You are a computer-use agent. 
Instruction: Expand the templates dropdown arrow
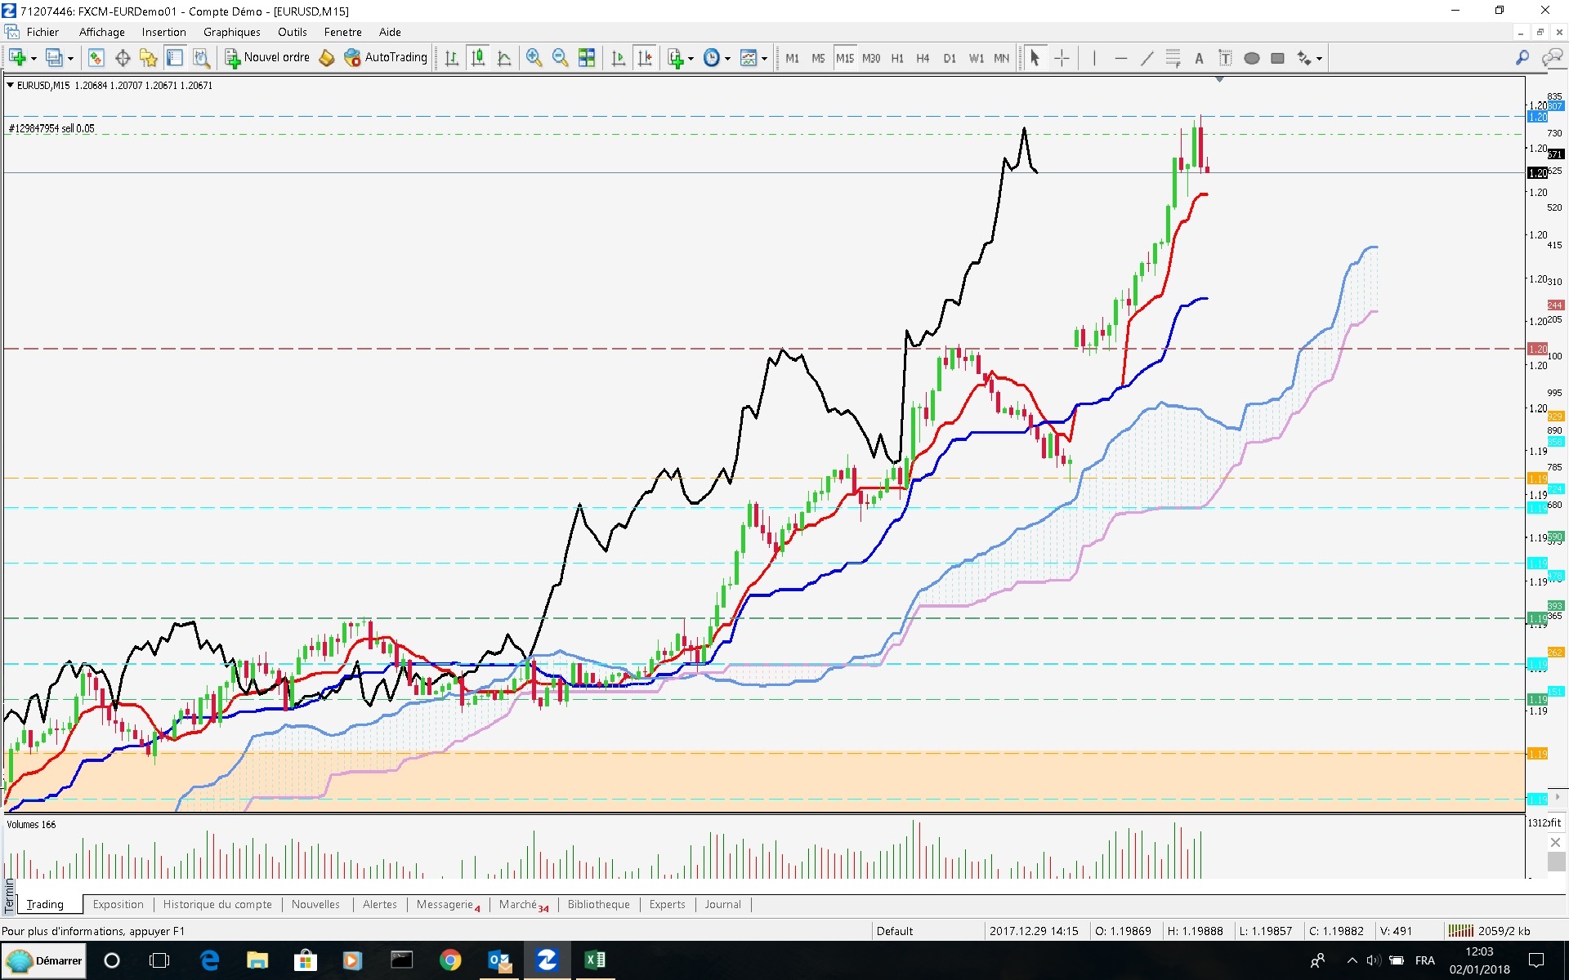[764, 59]
